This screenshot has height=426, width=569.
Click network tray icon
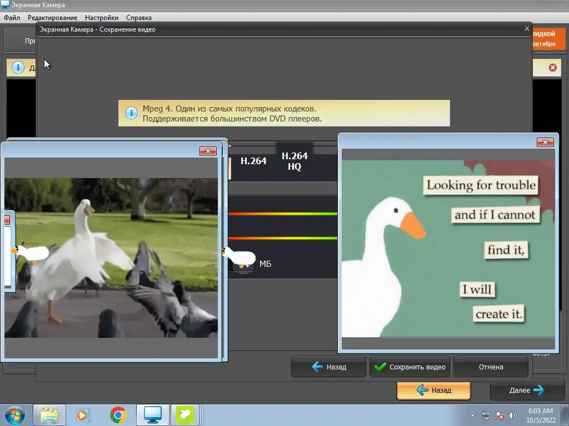(486, 415)
